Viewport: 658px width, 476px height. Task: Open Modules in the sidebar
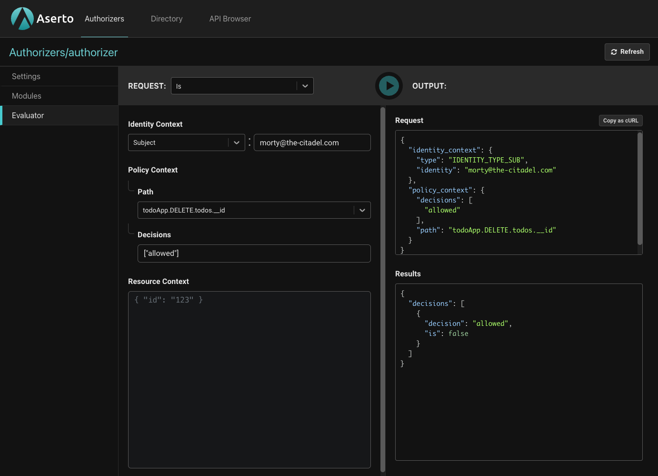tap(27, 96)
